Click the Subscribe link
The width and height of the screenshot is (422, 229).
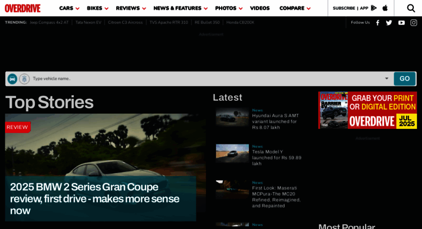[x=344, y=8]
